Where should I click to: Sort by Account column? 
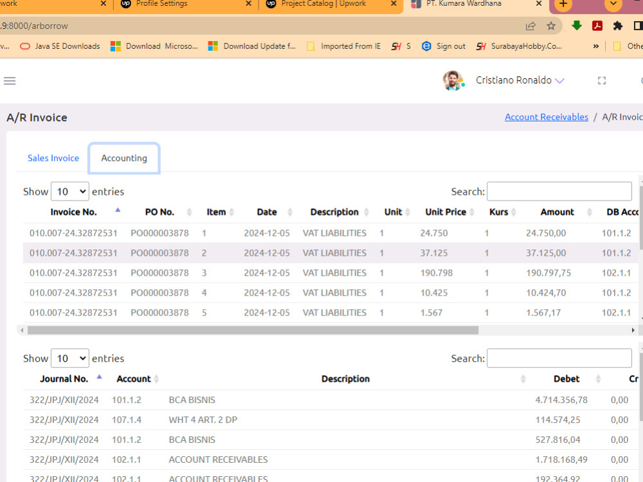coord(134,379)
